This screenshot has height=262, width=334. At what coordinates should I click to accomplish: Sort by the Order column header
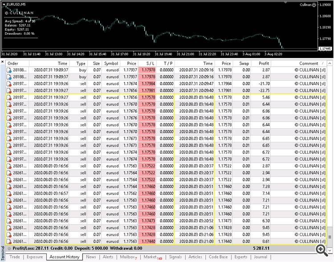pyautogui.click(x=17, y=64)
